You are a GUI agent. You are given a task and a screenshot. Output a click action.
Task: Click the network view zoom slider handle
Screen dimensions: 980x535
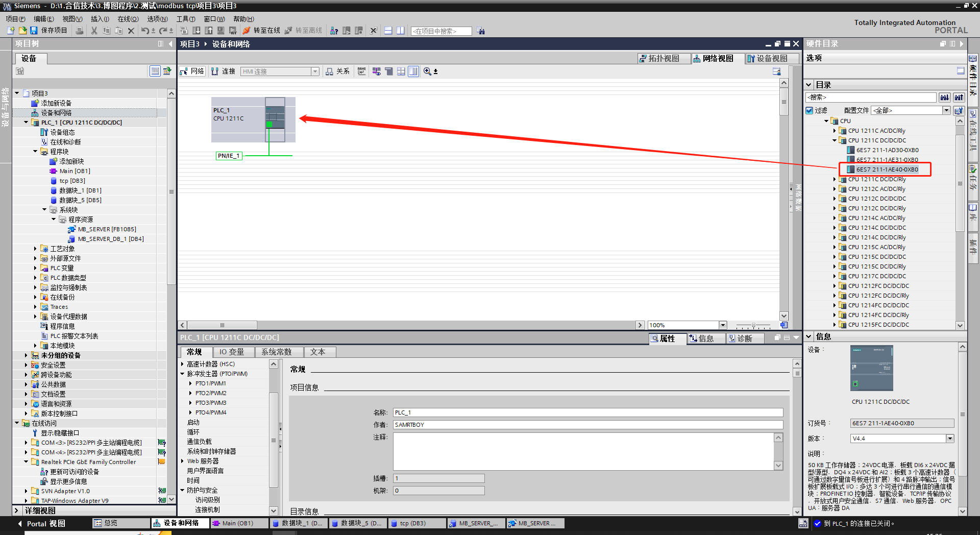pos(753,325)
